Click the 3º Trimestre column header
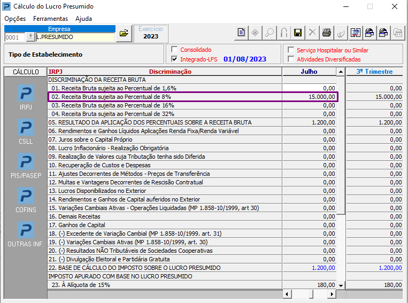Viewport: 408px width, 303px height. point(374,72)
